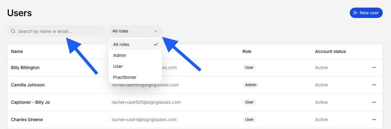Click the Role column header
This screenshot has width=391, height=129.
coord(247,51)
